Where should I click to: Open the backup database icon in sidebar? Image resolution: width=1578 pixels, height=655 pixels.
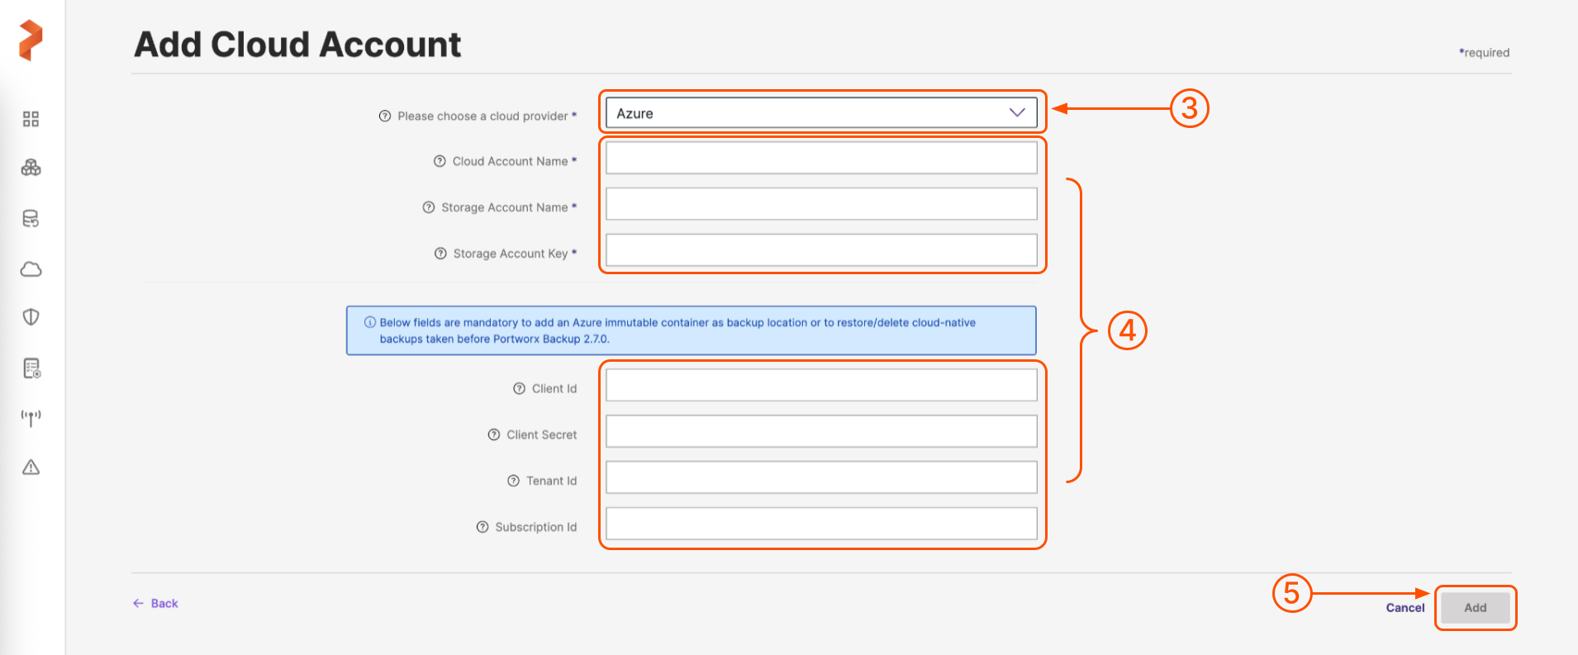pyautogui.click(x=31, y=219)
